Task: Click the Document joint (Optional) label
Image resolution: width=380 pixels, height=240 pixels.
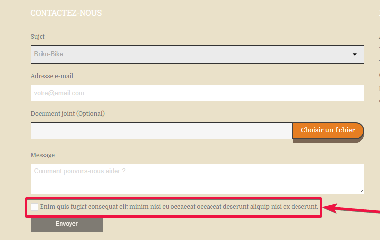Action: tap(68, 114)
